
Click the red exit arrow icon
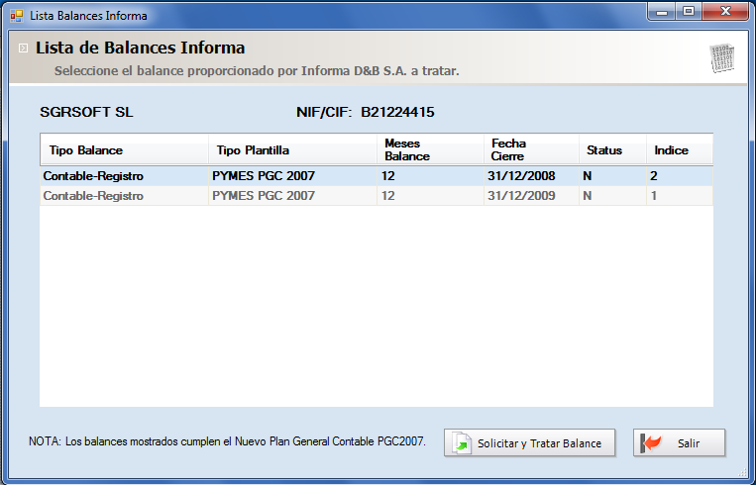[650, 443]
